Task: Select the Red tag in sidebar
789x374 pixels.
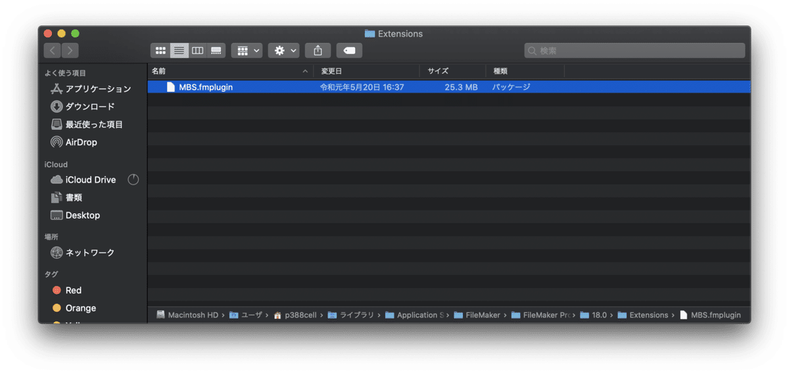Action: [66, 290]
